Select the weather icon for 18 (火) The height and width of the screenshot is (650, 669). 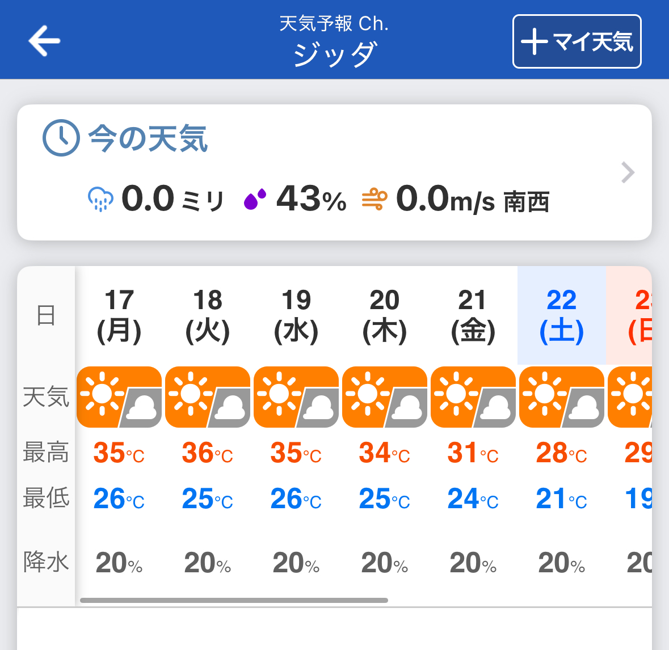(x=208, y=396)
